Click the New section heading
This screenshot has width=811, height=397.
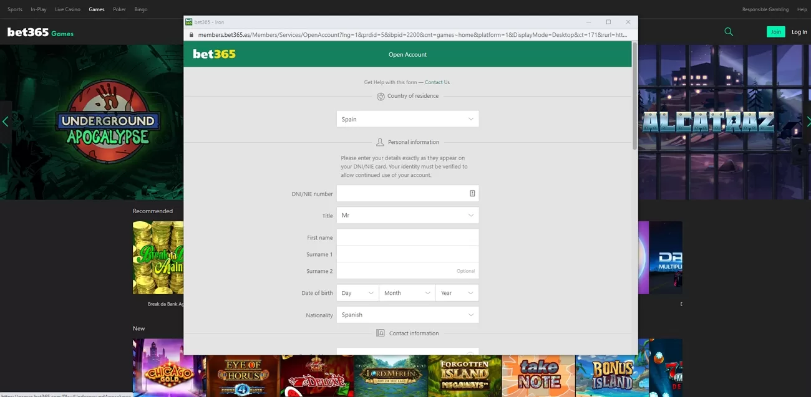138,328
